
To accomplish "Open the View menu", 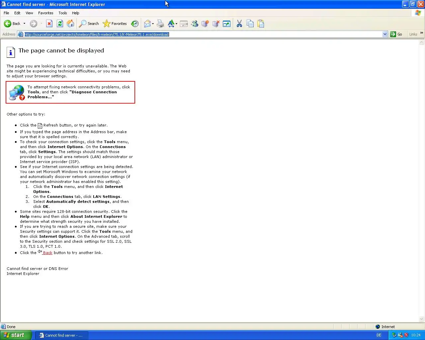I will click(29, 13).
